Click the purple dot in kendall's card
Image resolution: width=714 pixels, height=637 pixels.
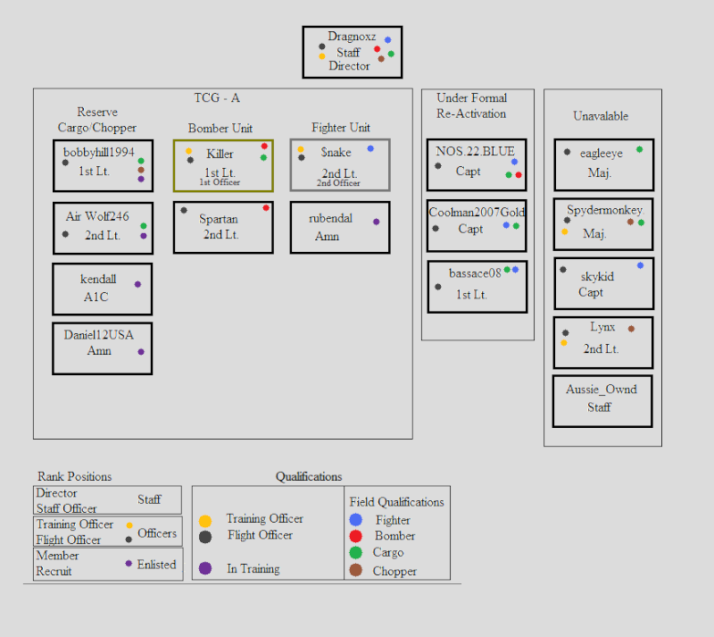click(x=137, y=284)
